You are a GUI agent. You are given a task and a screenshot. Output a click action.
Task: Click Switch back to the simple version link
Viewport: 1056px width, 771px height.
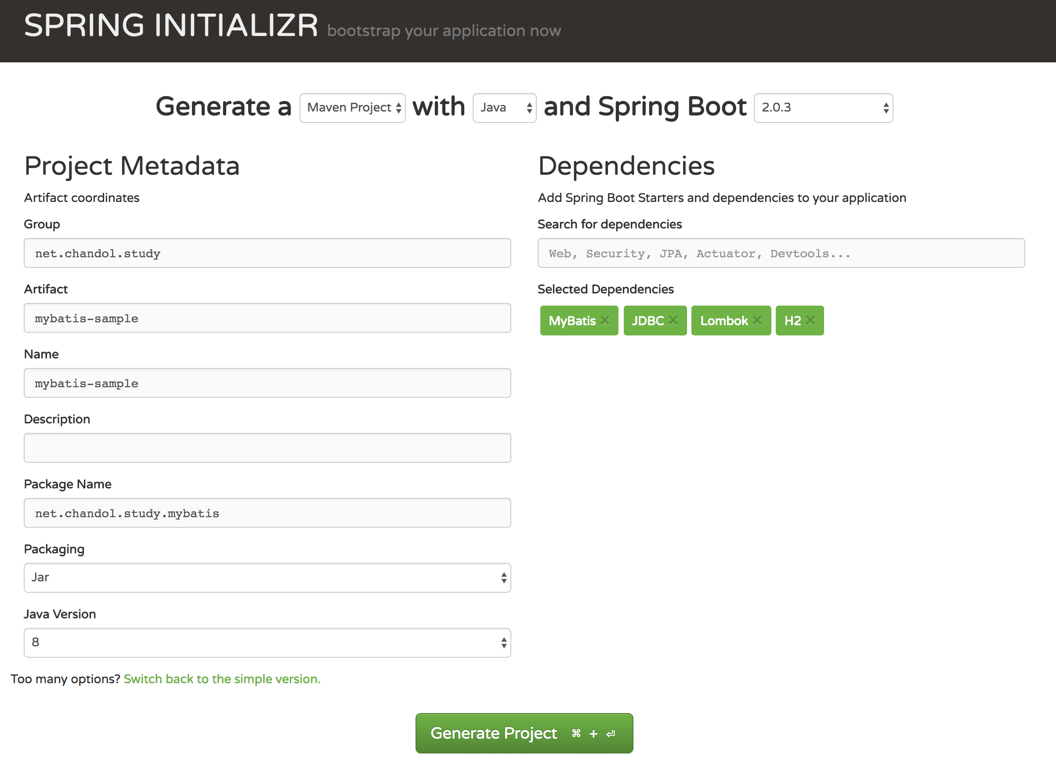pyautogui.click(x=222, y=679)
